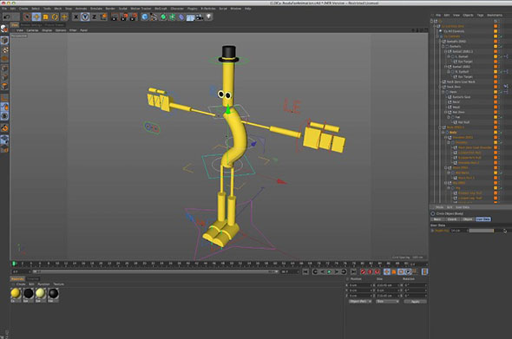Viewport: 512px width, 339px height.
Task: Toggle the Enable Axis icon in left sidebar
Action: (4, 98)
